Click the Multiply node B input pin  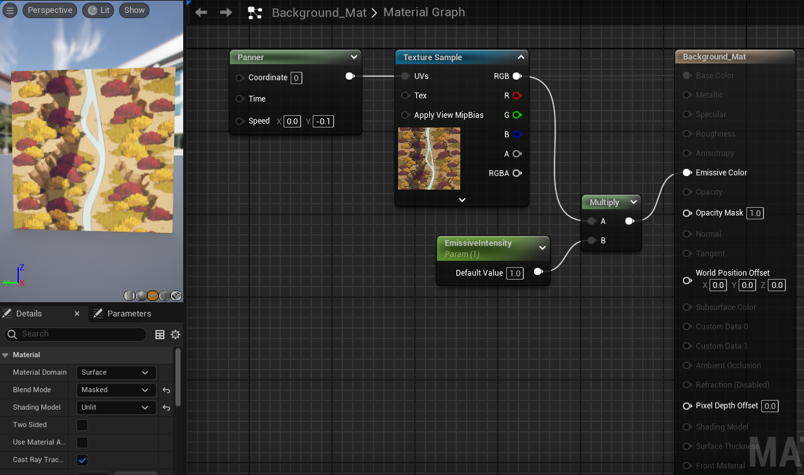point(591,241)
